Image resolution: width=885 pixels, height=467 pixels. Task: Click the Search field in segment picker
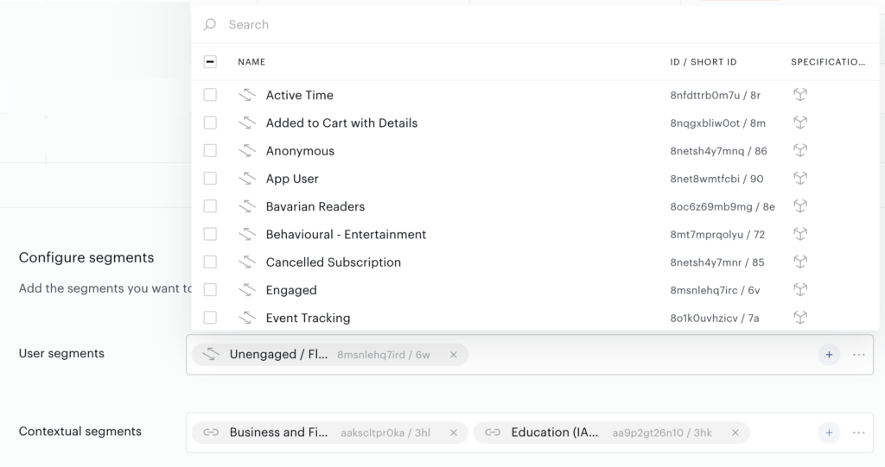[x=535, y=24]
